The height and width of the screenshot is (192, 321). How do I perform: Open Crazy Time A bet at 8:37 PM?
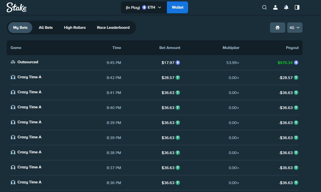(29, 167)
